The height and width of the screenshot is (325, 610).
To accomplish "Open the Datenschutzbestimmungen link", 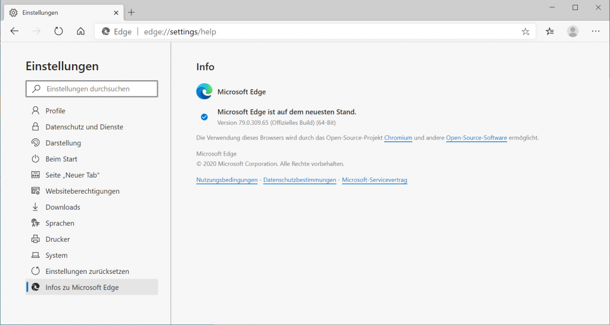I will point(300,180).
